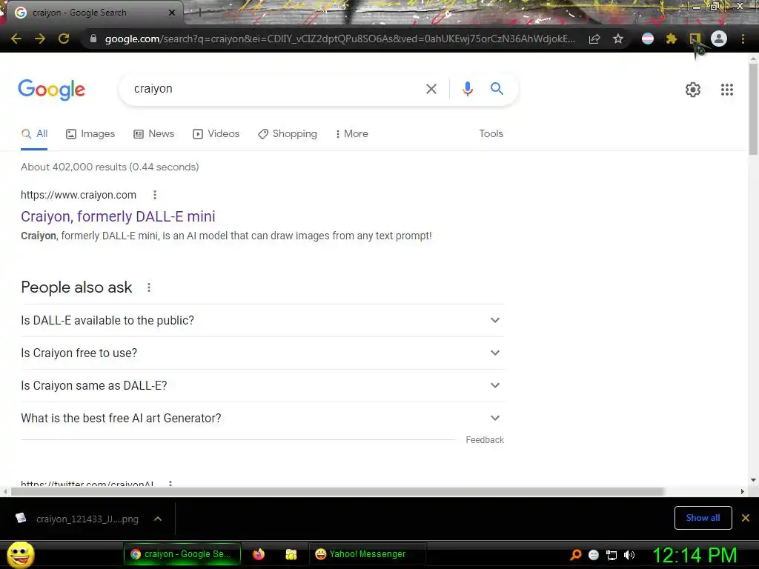This screenshot has width=759, height=569.
Task: Click the vertical page scrollbar
Action: [753, 110]
